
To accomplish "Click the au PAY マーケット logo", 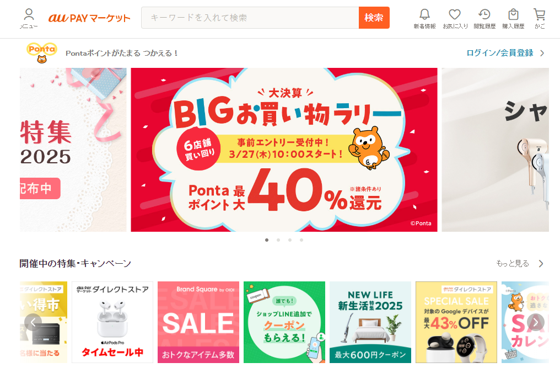I will coord(89,18).
